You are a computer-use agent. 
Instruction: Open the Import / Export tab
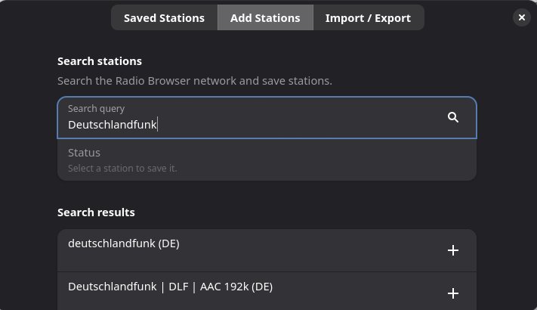368,17
